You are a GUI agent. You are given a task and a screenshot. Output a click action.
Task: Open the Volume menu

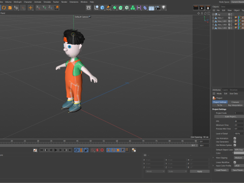tap(8, 2)
